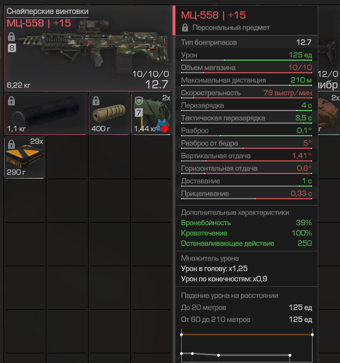Click the shield icon on green bag

click(139, 101)
